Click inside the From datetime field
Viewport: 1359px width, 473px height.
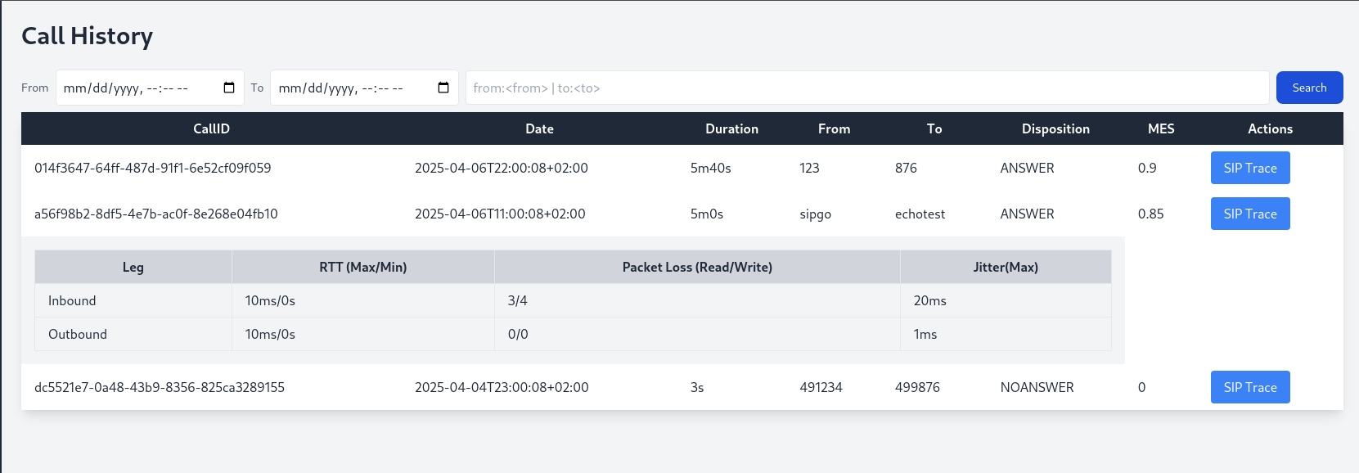pyautogui.click(x=131, y=88)
